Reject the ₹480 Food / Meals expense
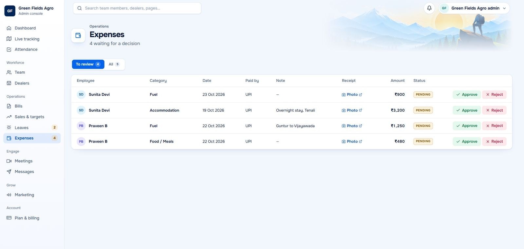 [x=494, y=142]
